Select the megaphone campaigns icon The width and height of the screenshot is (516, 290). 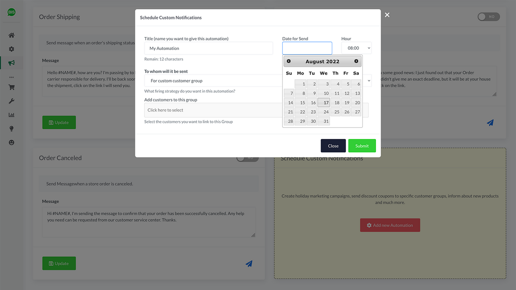click(11, 62)
